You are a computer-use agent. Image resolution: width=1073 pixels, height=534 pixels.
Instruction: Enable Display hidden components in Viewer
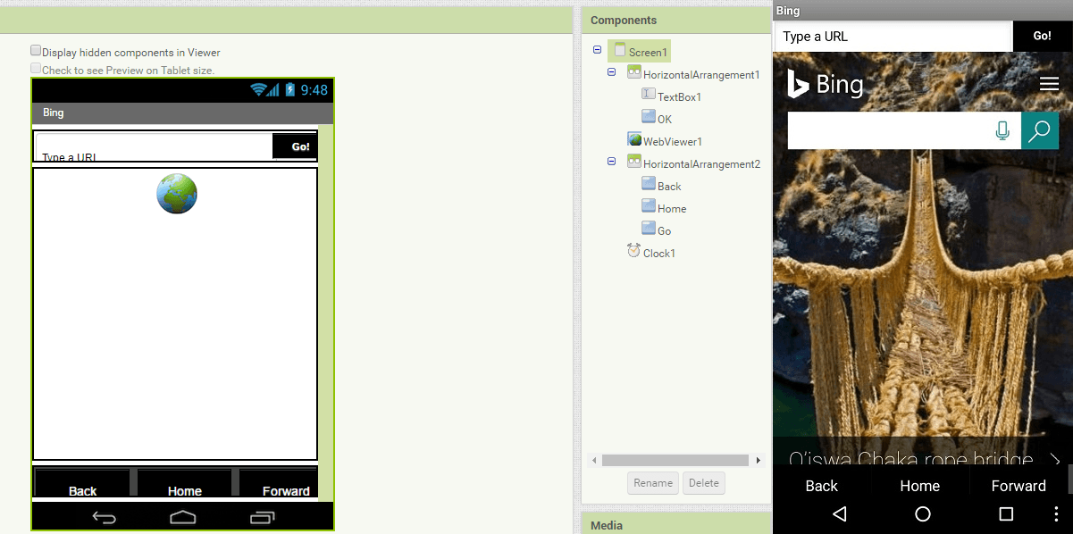click(36, 51)
